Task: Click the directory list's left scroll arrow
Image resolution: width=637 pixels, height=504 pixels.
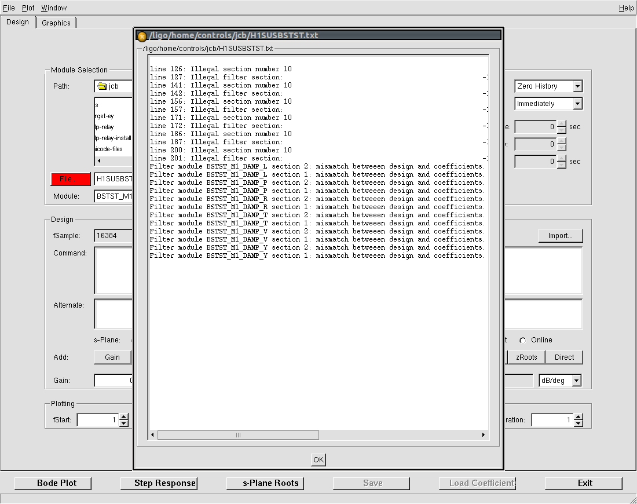Action: point(99,160)
